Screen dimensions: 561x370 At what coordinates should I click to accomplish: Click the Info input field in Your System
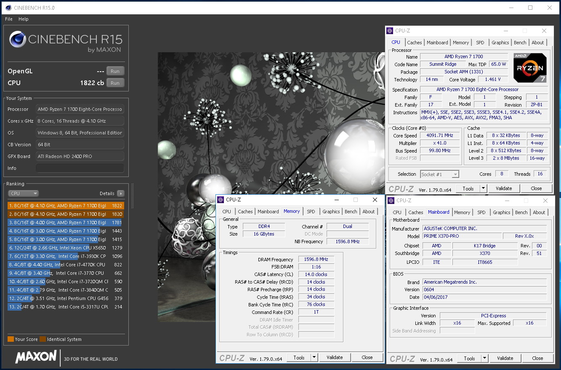pyautogui.click(x=80, y=168)
